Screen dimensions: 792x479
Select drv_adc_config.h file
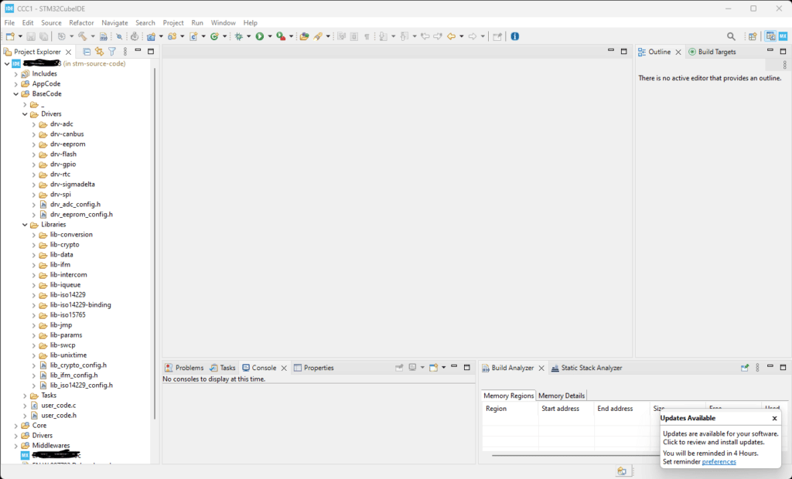[75, 205]
